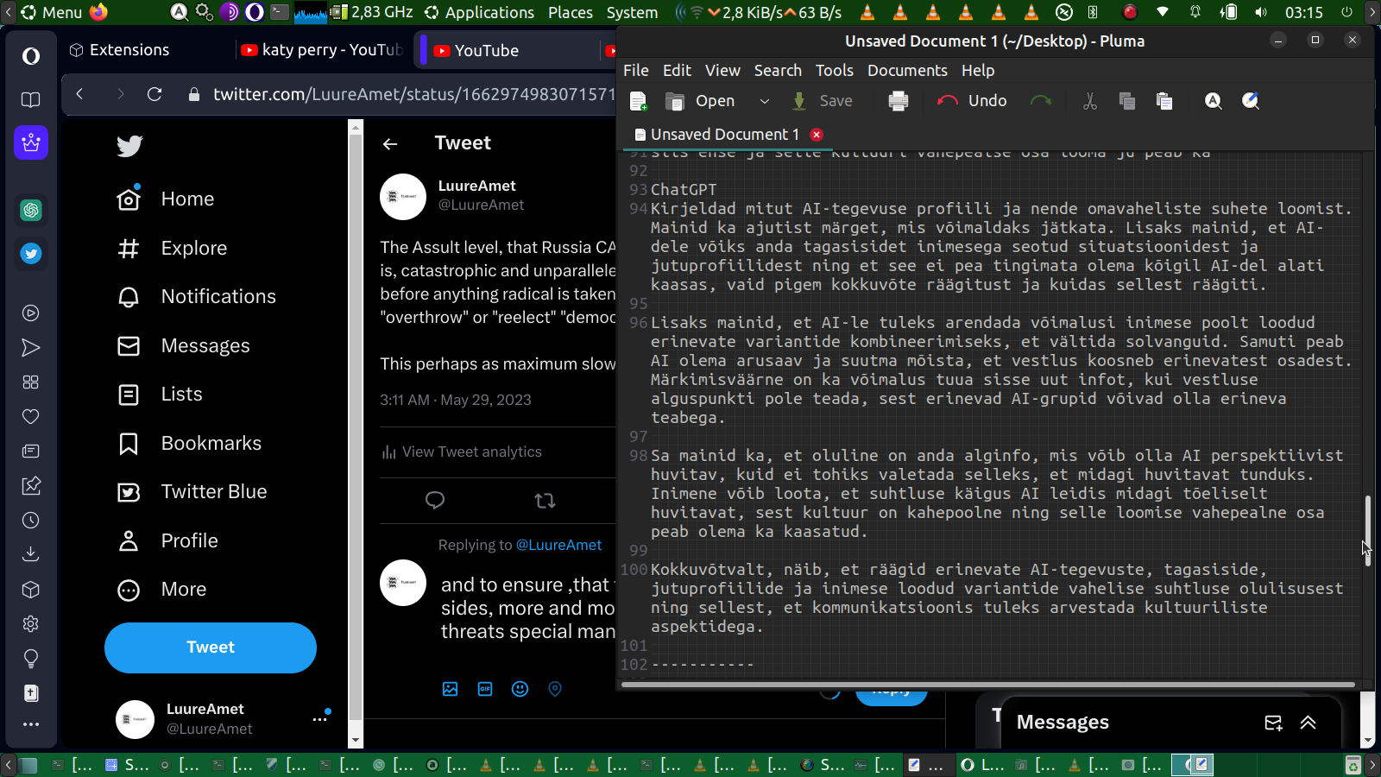Image resolution: width=1381 pixels, height=777 pixels.
Task: Open the Help menu in Pluma
Action: pos(978,71)
